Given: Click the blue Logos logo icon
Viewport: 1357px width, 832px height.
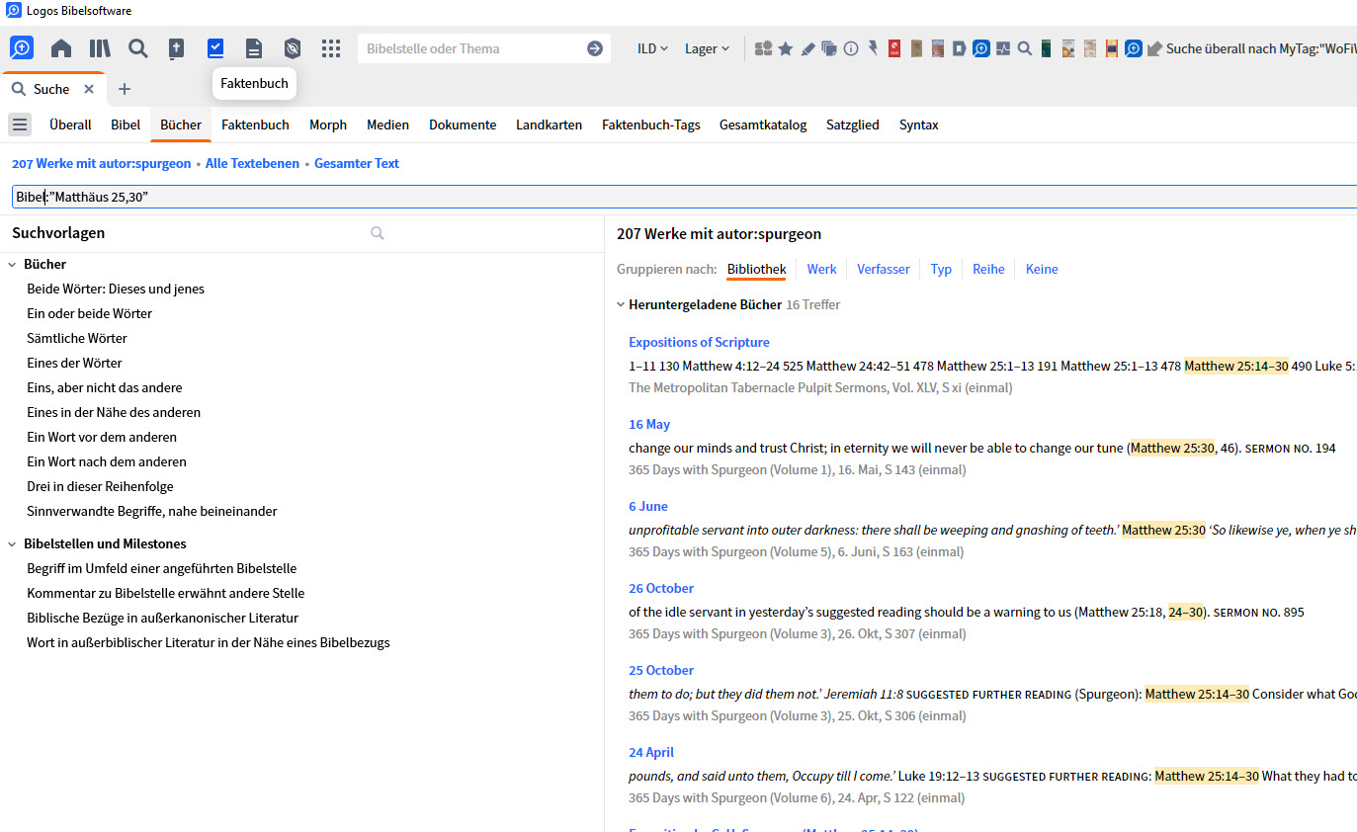Looking at the screenshot, I should coord(22,47).
